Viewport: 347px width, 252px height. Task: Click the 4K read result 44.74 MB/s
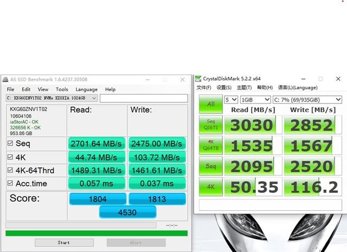pos(97,157)
